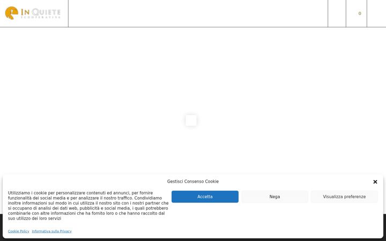The width and height of the screenshot is (386, 241).
Task: Close the cookie consent banner
Action: tap(375, 182)
